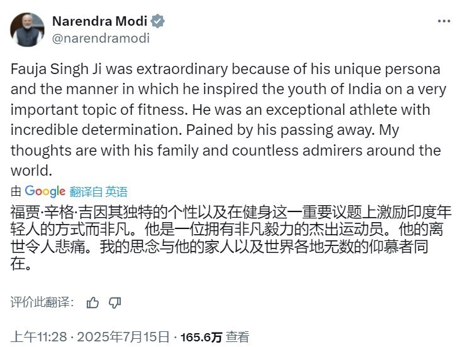This screenshot has width=458, height=347.
Task: Click the 查看 views label
Action: pyautogui.click(x=237, y=337)
